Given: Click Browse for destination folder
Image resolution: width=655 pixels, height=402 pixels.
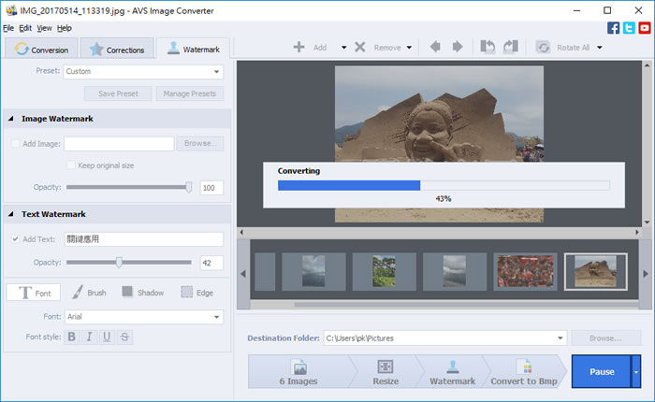Looking at the screenshot, I should click(605, 338).
